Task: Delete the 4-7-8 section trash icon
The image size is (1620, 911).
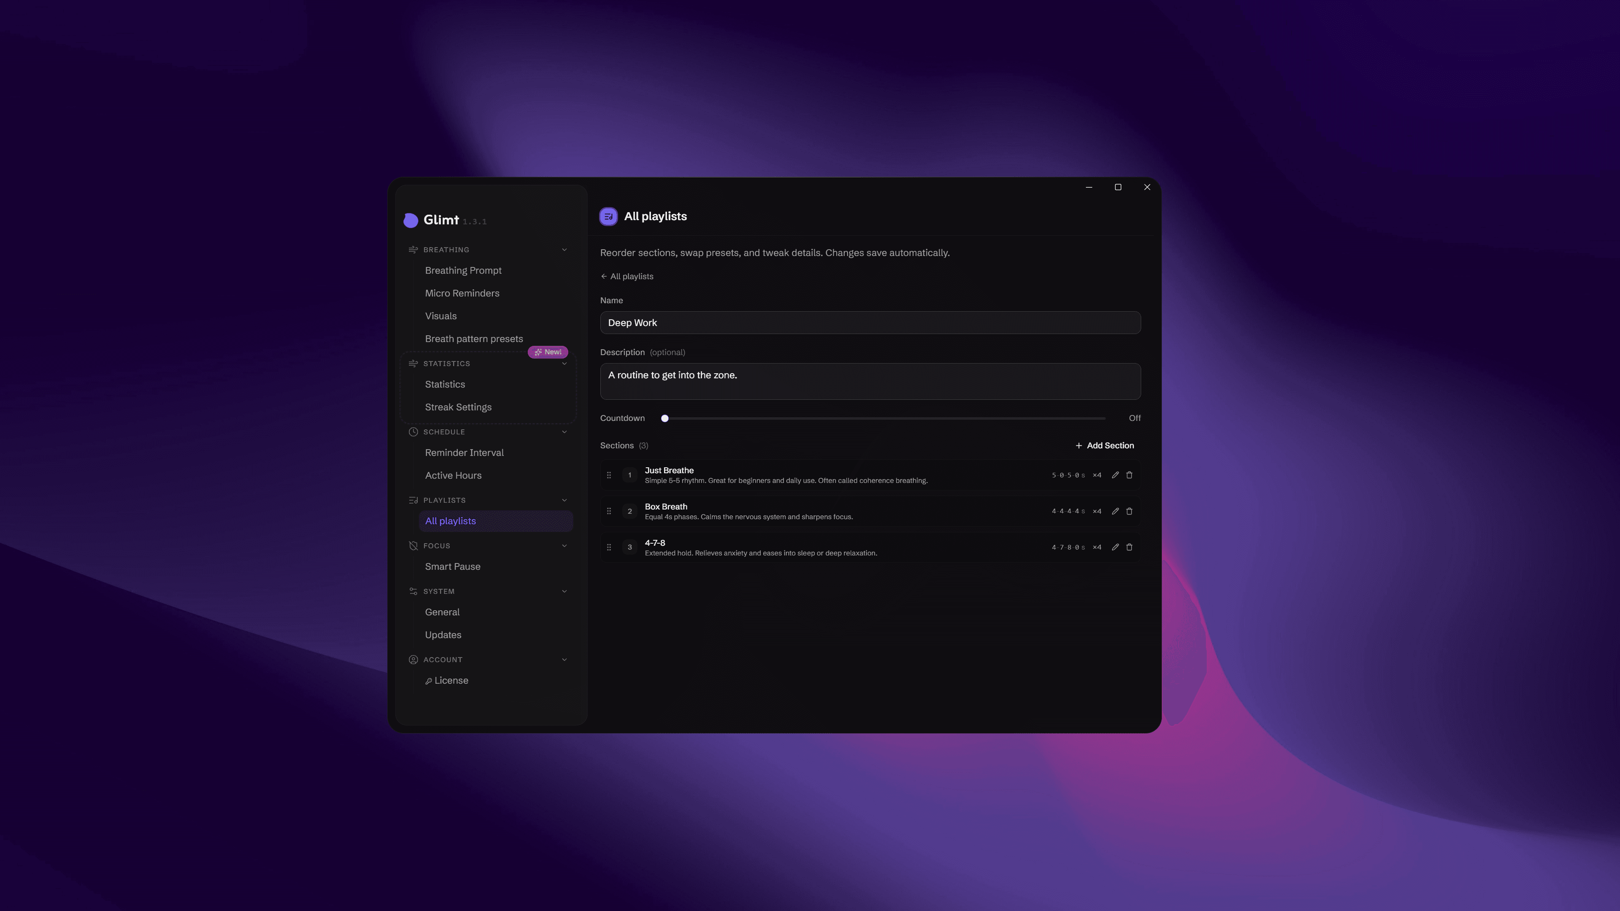Action: click(1129, 547)
